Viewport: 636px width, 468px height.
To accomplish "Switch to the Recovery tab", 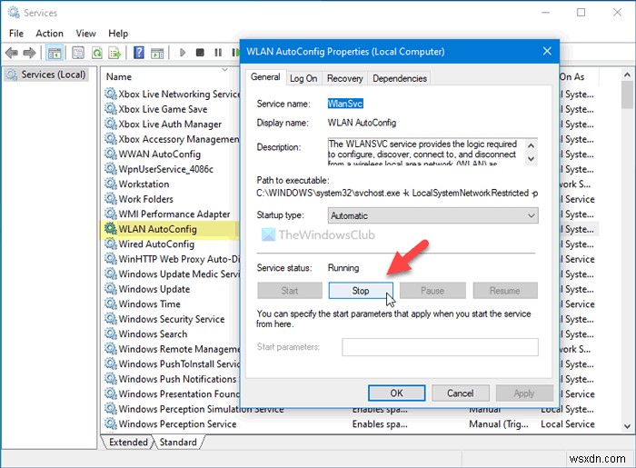I will (x=344, y=78).
